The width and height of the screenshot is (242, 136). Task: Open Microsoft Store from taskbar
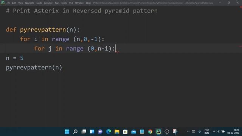click(125, 131)
